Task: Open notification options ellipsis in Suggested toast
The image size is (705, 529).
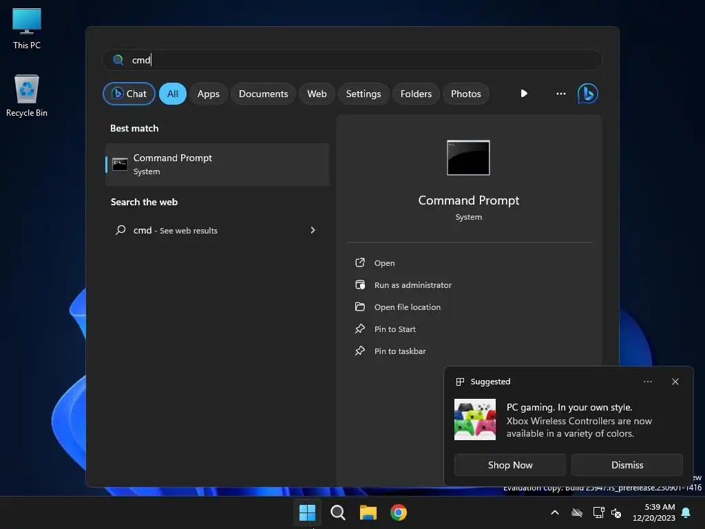Action: pyautogui.click(x=647, y=382)
